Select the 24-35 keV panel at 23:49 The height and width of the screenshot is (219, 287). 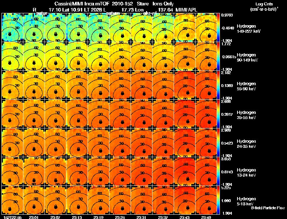[206, 143]
